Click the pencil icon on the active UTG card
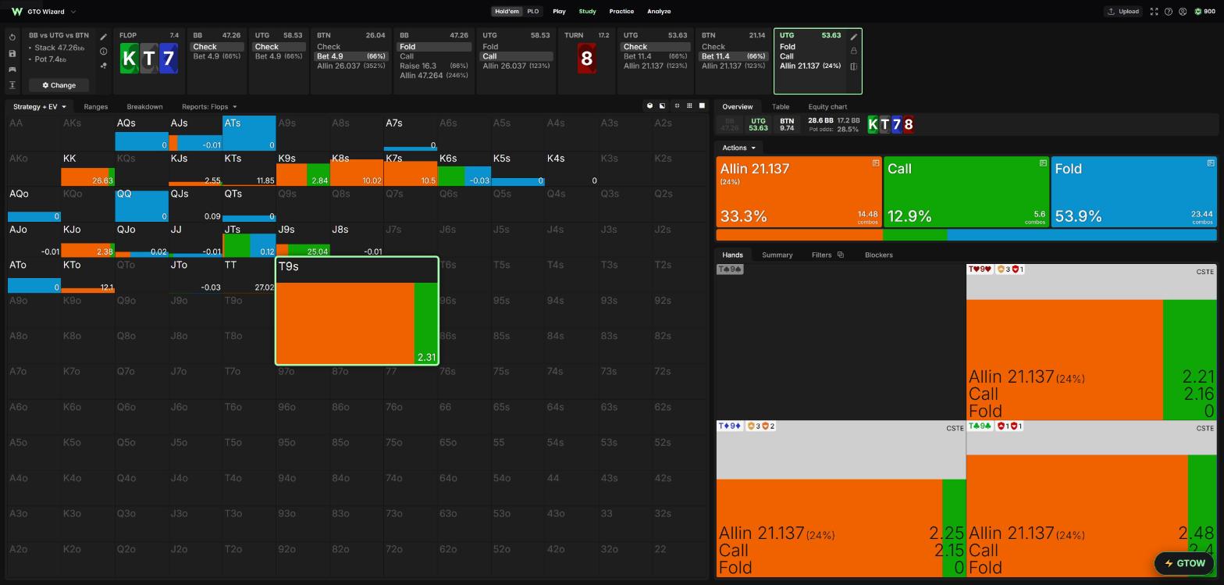Screen dimensions: 1224x585 tap(854, 37)
